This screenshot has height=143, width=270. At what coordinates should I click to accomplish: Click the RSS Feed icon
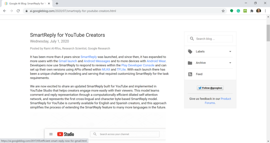pos(190,74)
